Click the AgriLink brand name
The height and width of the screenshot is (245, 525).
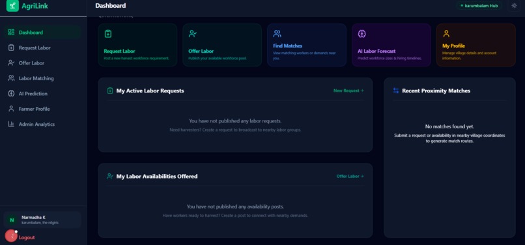pyautogui.click(x=35, y=6)
